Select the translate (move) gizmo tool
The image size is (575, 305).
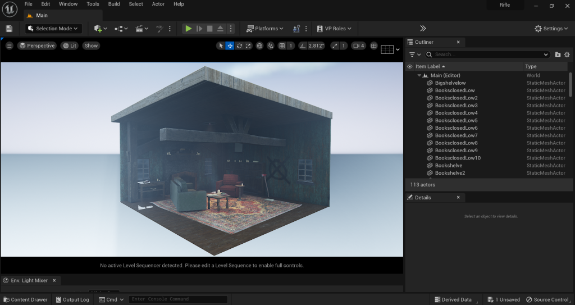230,46
